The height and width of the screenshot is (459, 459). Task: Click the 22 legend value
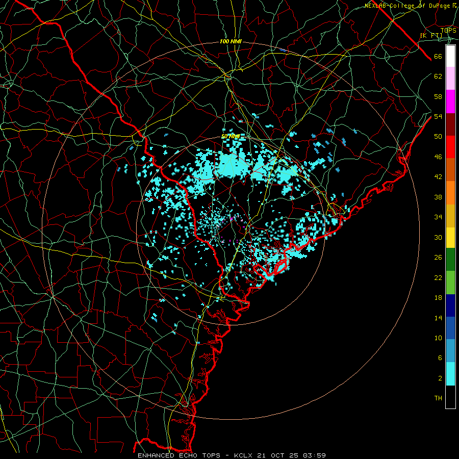pos(438,277)
